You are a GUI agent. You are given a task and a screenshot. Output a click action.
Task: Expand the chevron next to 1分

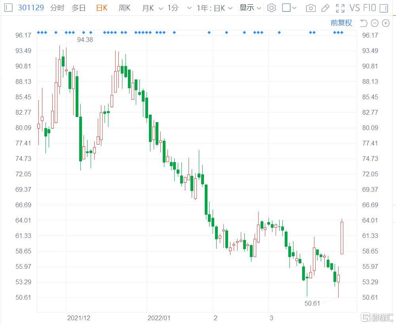click(x=189, y=8)
